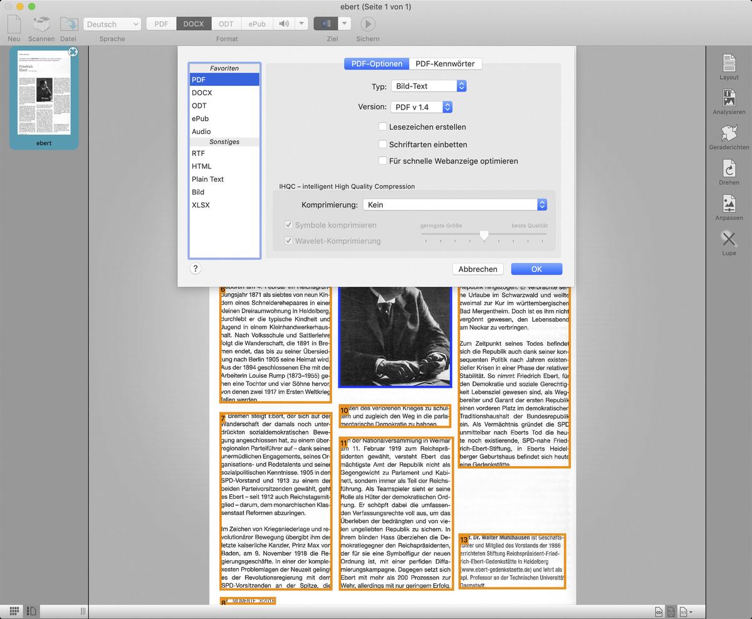Click the question mark help button

tap(195, 269)
